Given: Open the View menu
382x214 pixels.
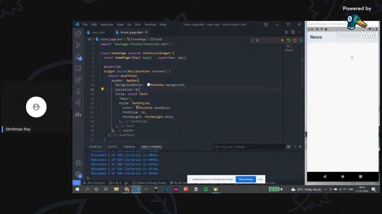Looking at the screenshot, I should pos(120,24).
